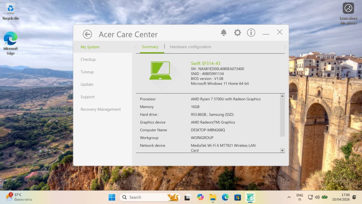
Task: Click the green laptop system icon
Action: pos(160,71)
